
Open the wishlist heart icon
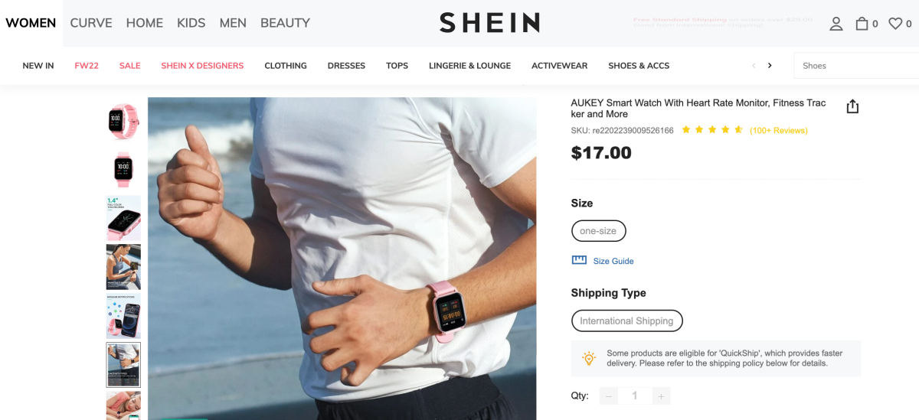[x=894, y=24]
